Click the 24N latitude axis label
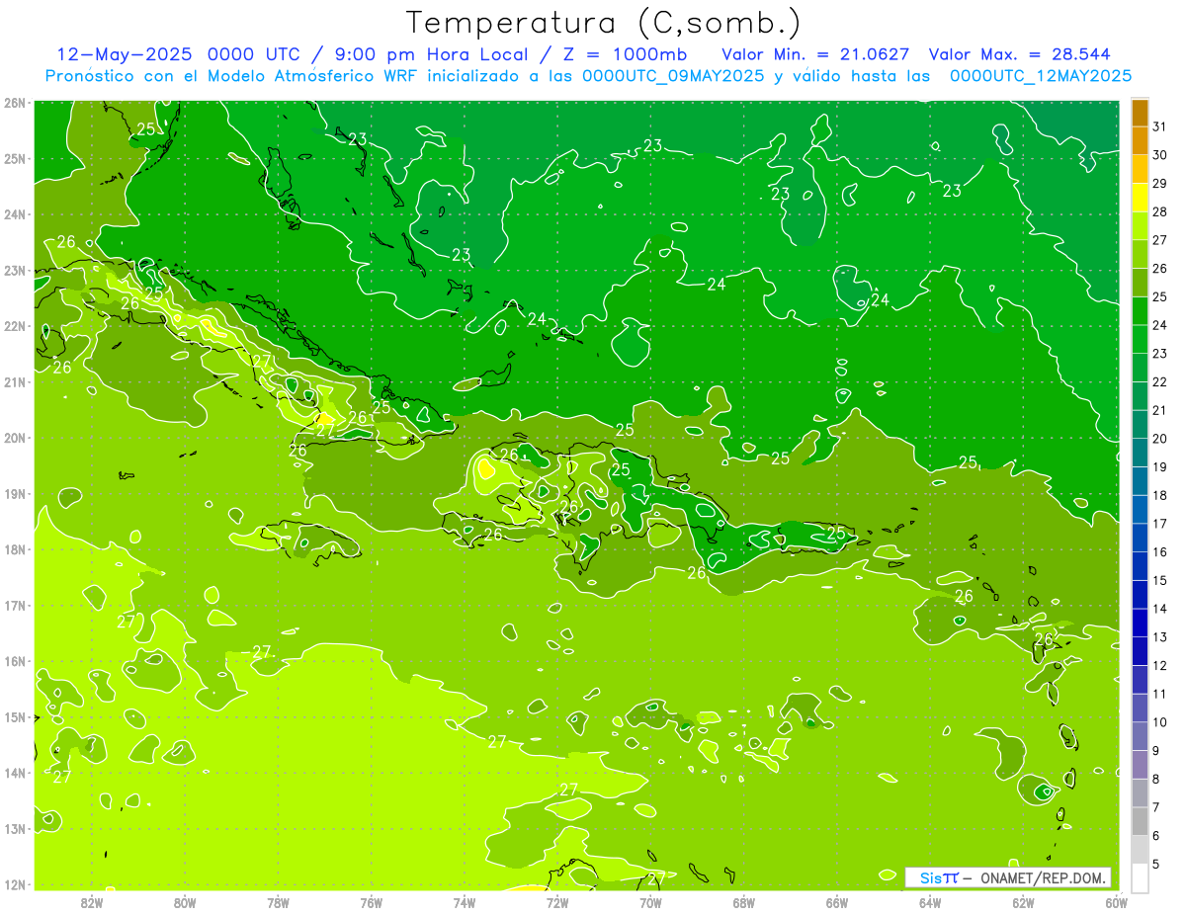Screen dimensions: 1186x916 pos(14,214)
